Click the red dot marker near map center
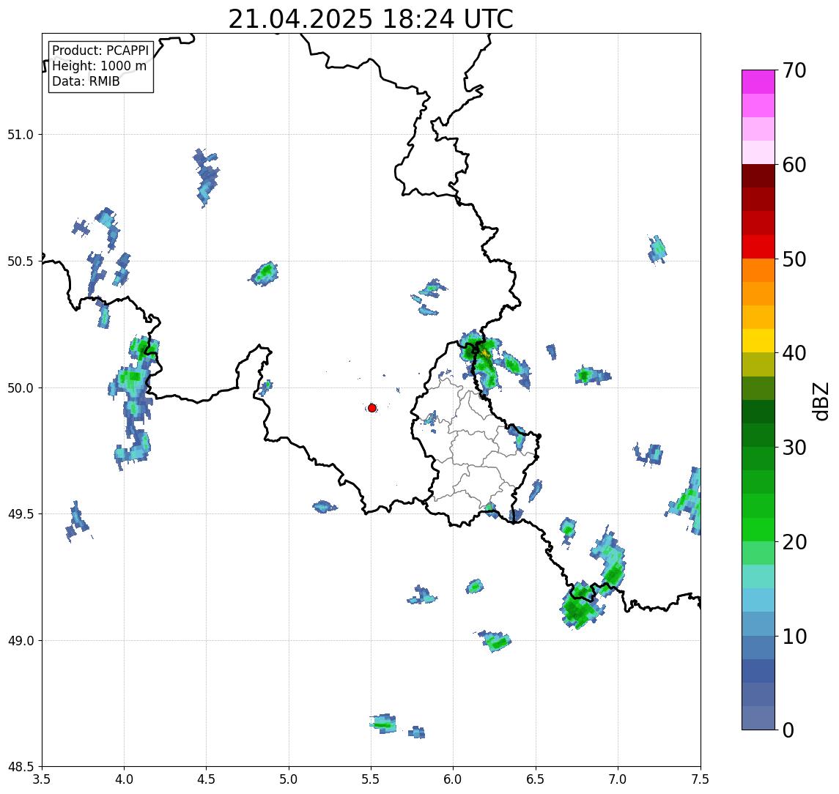839x794 pixels. coord(372,408)
